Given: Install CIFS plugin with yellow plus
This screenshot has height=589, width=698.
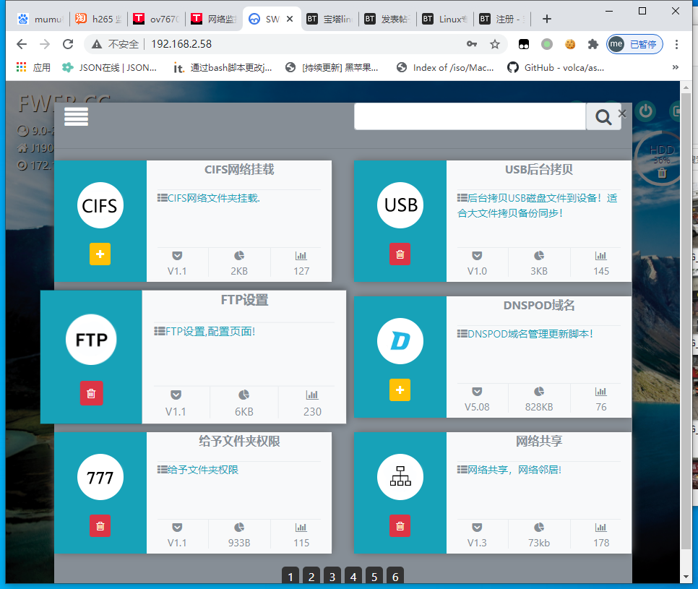Looking at the screenshot, I should coord(100,254).
